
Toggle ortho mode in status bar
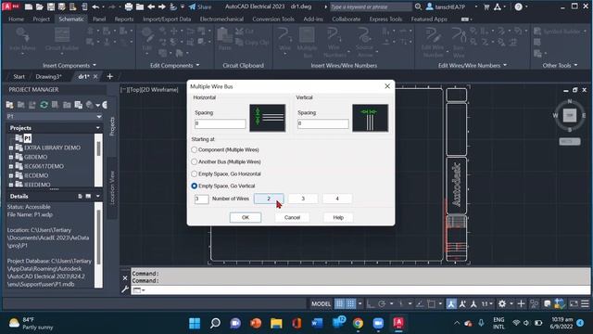click(x=371, y=303)
